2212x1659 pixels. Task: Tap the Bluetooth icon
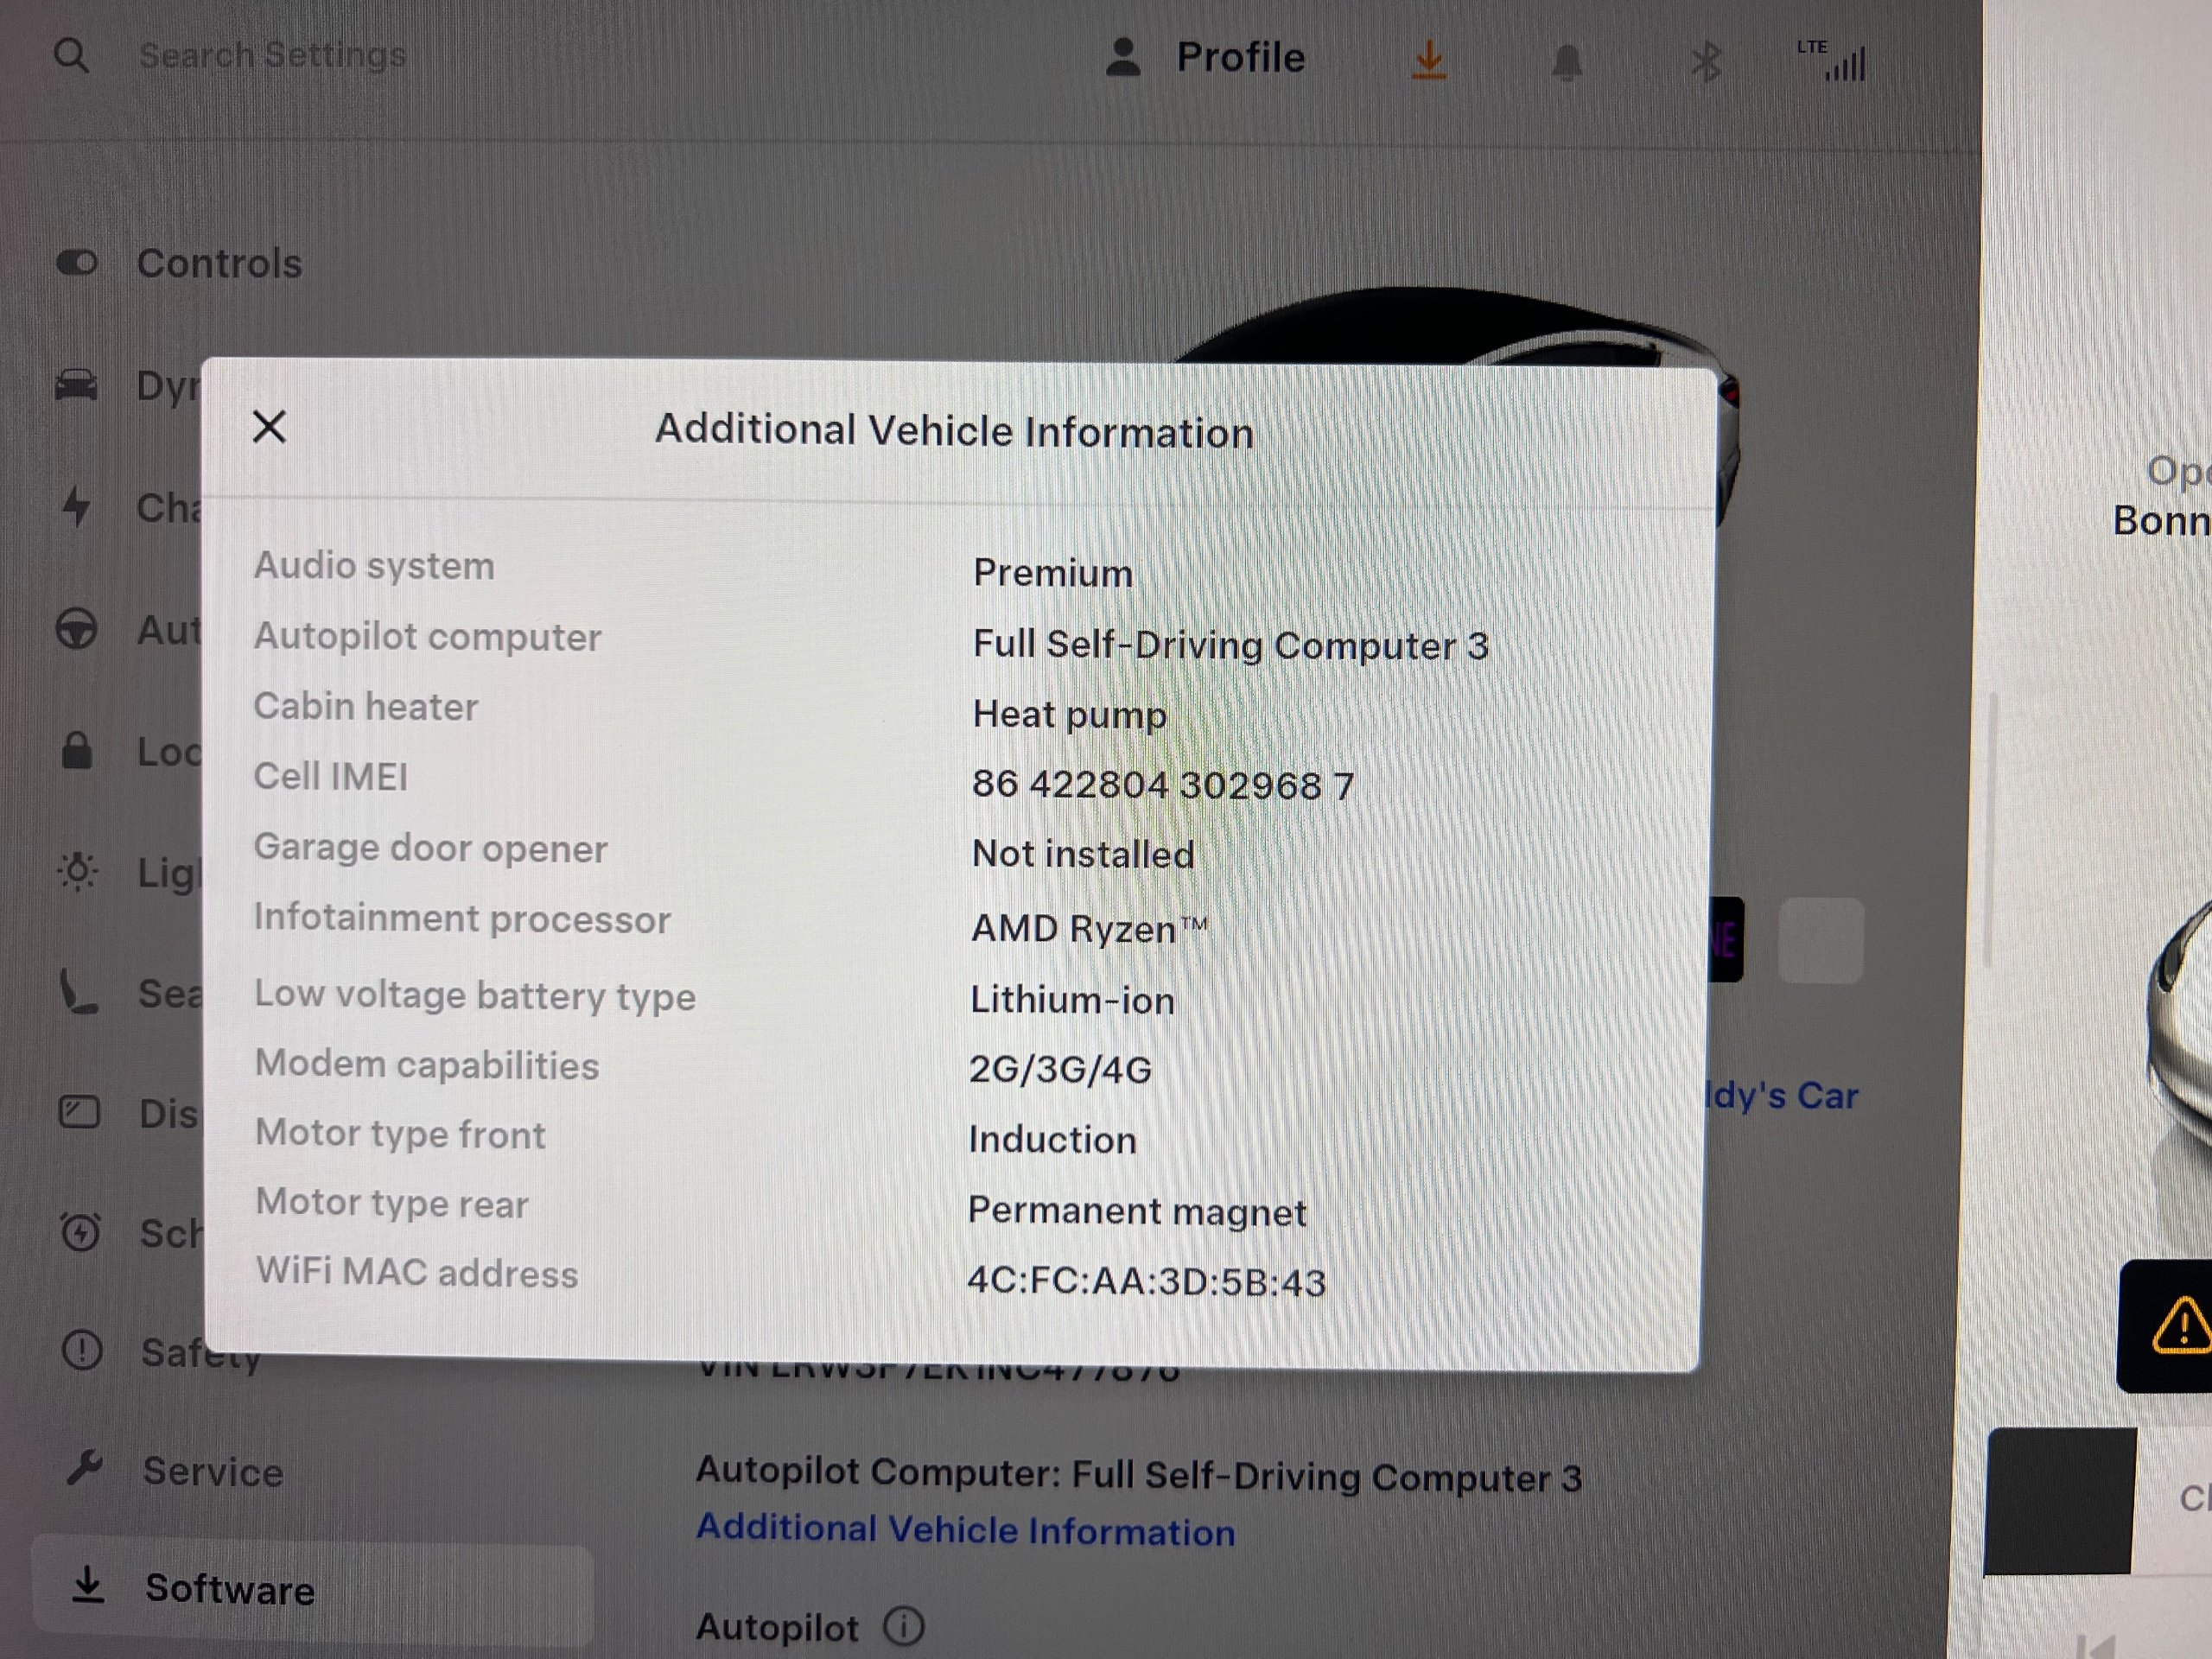pyautogui.click(x=1706, y=62)
